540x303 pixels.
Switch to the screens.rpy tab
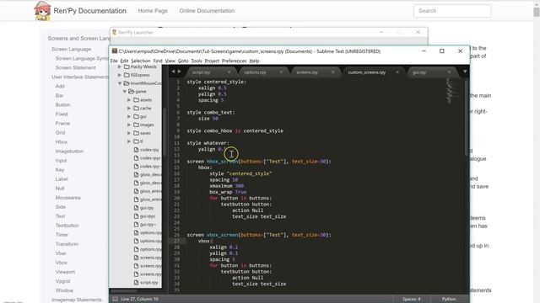(x=307, y=72)
